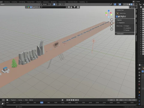Open the pivot point dropdown

coord(51,4)
